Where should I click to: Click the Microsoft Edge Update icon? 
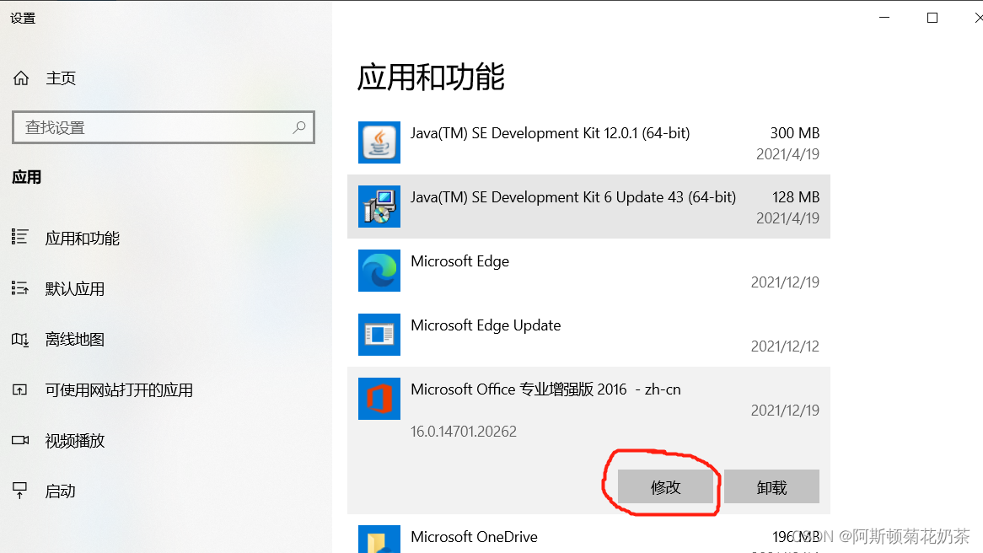click(x=379, y=335)
